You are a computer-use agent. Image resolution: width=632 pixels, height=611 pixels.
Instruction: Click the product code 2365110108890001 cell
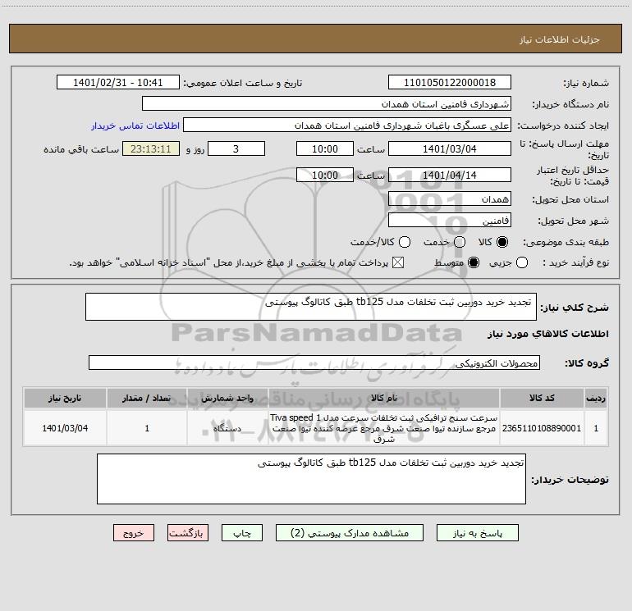(542, 428)
